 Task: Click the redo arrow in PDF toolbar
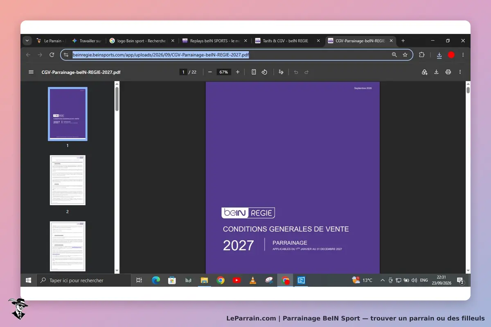[306, 72]
